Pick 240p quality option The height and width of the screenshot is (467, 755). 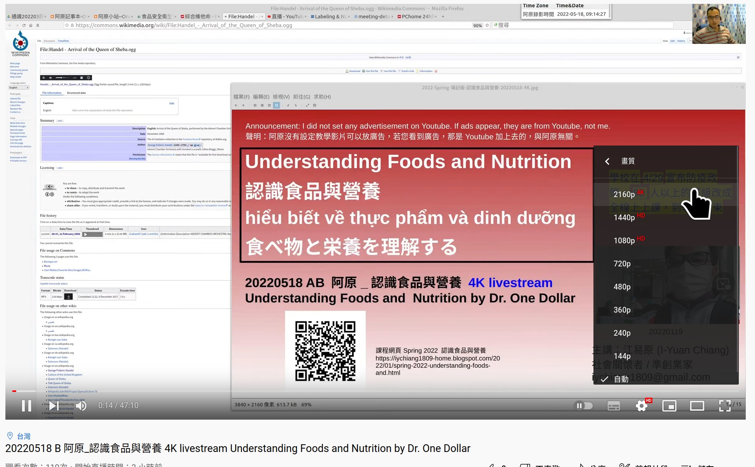point(666,333)
